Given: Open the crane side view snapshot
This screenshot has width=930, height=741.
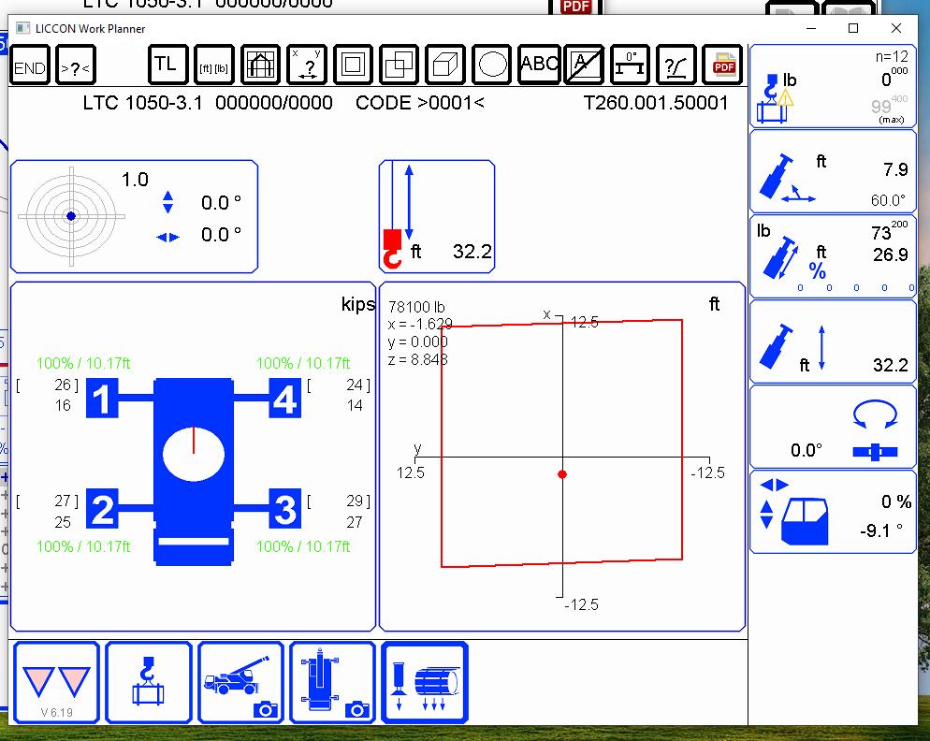Looking at the screenshot, I should [x=240, y=683].
